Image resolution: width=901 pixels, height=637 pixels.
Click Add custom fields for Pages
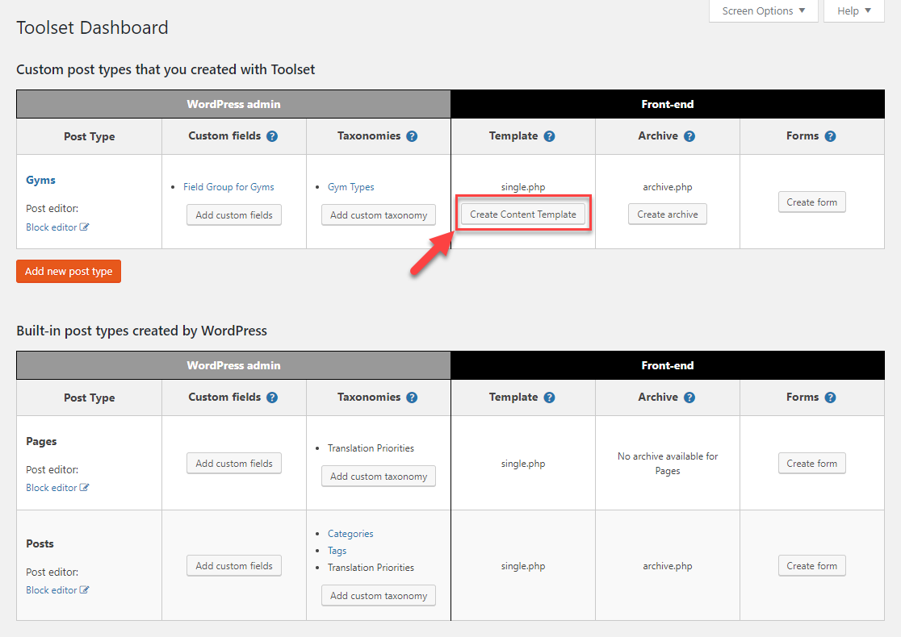tap(234, 464)
